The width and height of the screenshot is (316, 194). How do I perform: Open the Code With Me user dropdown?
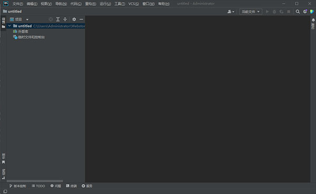point(231,12)
